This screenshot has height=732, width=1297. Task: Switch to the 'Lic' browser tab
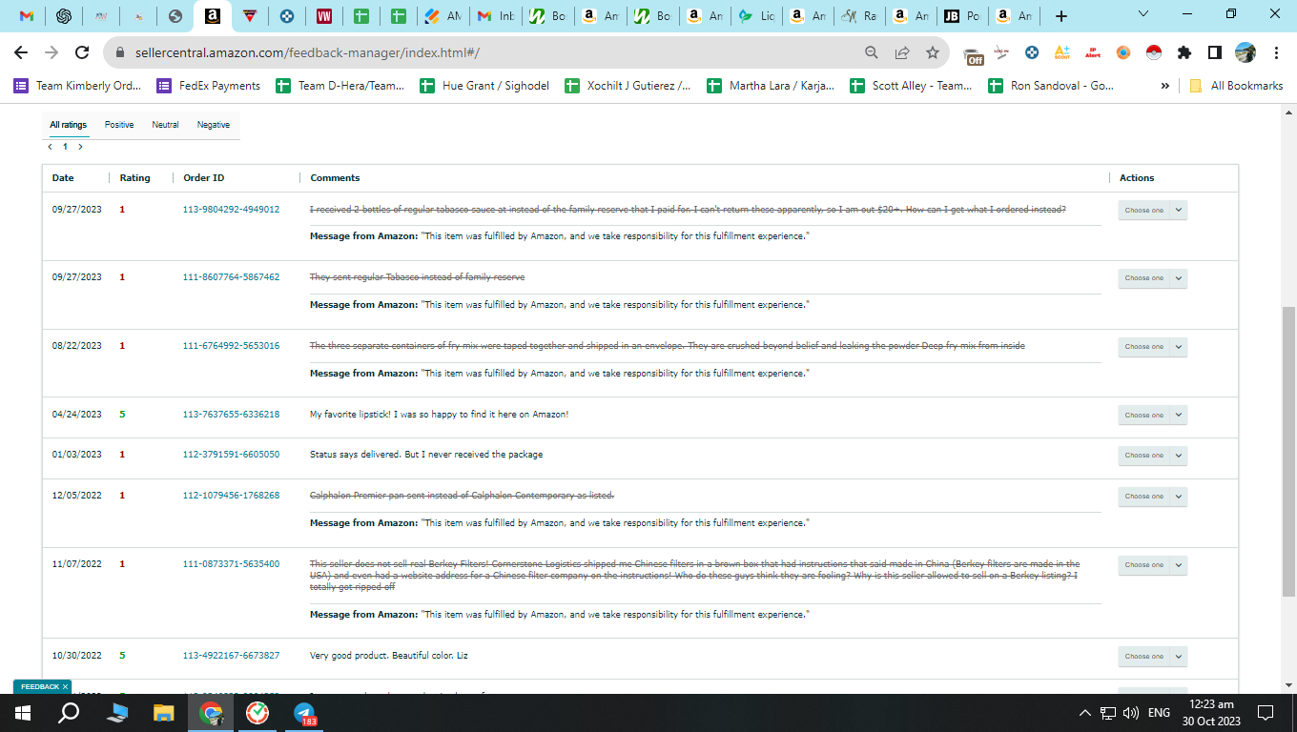click(x=754, y=16)
